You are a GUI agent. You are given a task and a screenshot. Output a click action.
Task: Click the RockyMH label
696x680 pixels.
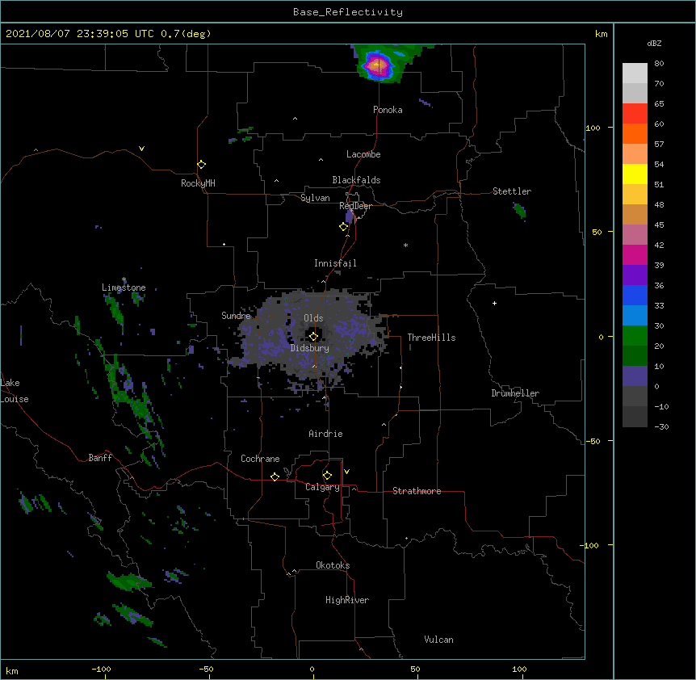pos(198,183)
